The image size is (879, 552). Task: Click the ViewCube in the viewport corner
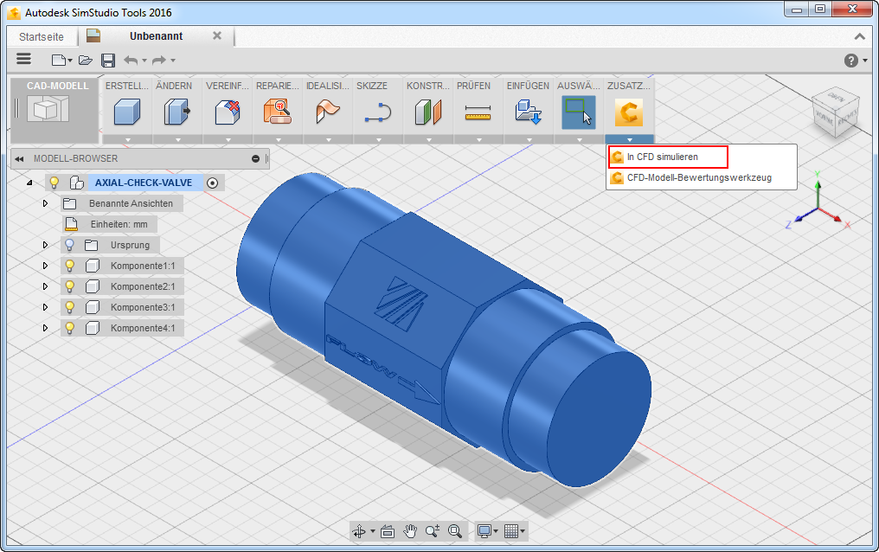tap(836, 112)
